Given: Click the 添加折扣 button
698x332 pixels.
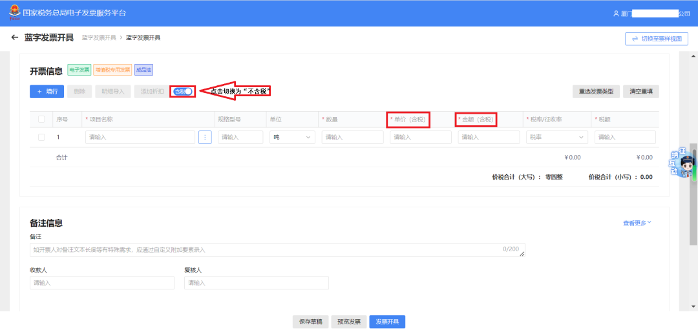Looking at the screenshot, I should pos(152,91).
